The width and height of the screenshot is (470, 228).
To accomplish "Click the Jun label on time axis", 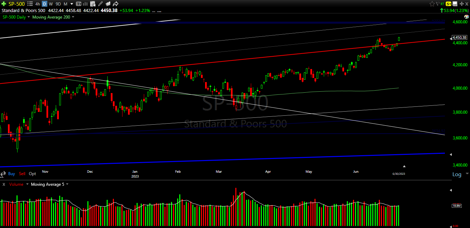I will [x=356, y=171].
